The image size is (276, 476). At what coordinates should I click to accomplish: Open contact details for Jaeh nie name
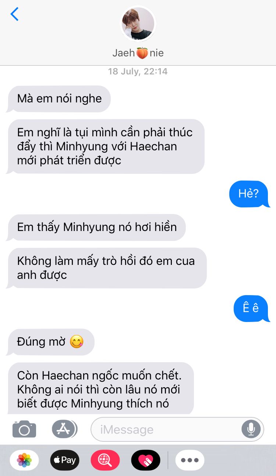click(138, 53)
